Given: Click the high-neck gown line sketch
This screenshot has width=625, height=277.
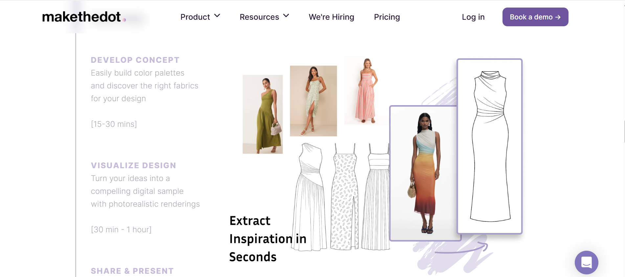Looking at the screenshot, I should (x=490, y=146).
